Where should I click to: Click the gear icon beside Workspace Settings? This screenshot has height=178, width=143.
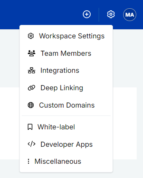coord(31,36)
